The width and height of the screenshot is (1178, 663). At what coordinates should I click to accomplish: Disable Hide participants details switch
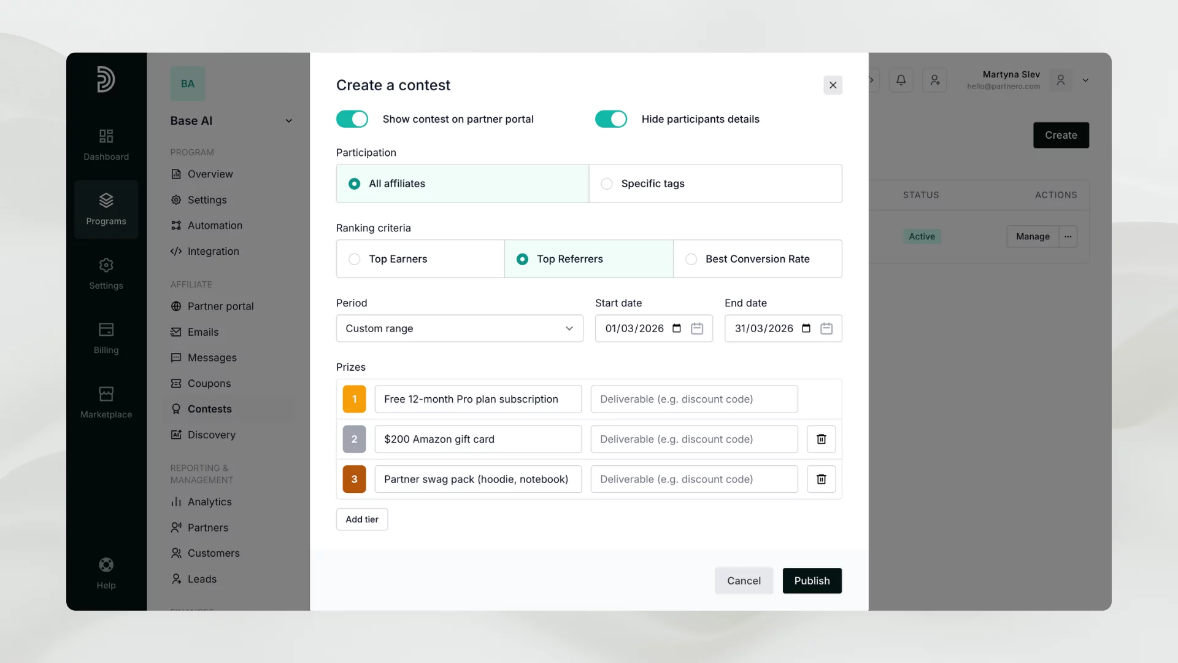coord(611,119)
